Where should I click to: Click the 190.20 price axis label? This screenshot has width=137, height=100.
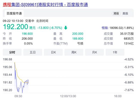pyautogui.click(x=7, y=90)
